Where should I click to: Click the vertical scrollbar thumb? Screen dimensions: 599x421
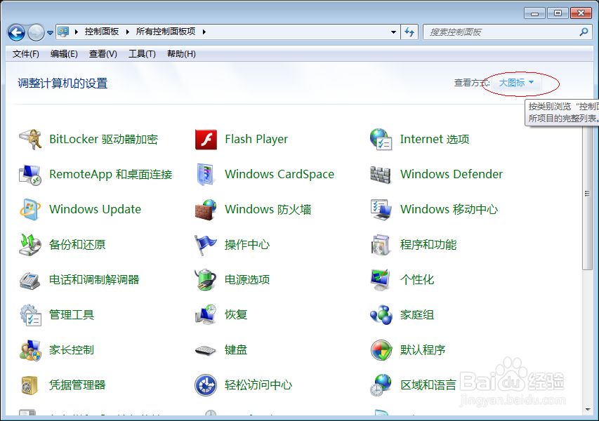[x=587, y=194]
